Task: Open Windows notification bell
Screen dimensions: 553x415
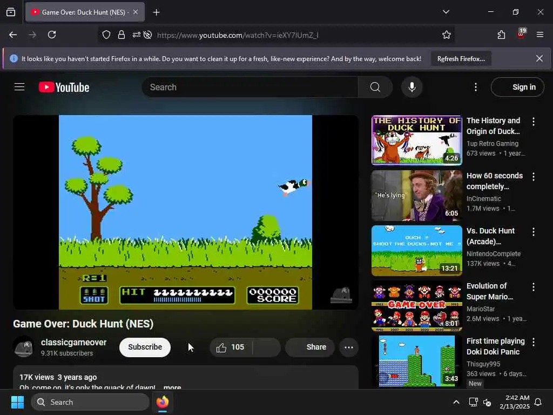Action: point(538,402)
